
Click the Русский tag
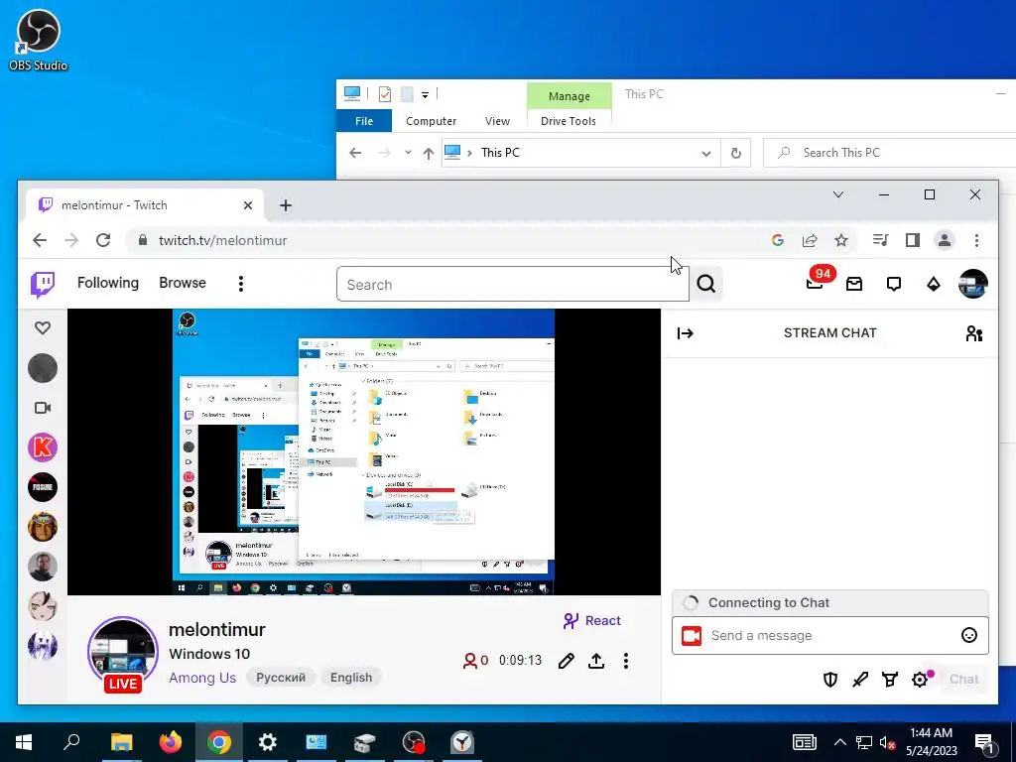[281, 678]
